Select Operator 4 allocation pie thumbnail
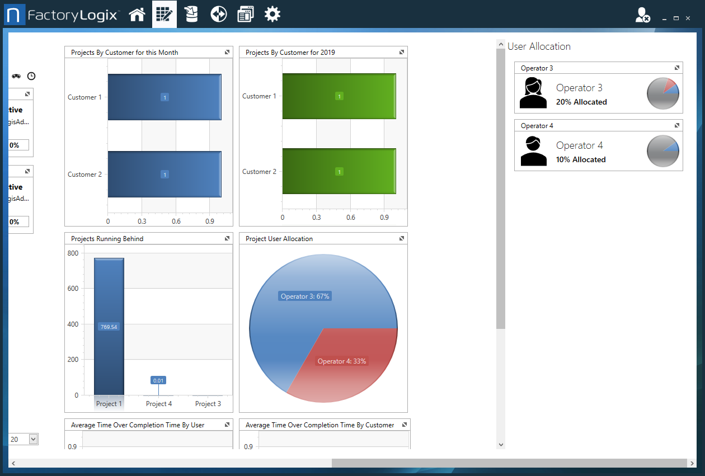This screenshot has width=705, height=476. (x=662, y=151)
